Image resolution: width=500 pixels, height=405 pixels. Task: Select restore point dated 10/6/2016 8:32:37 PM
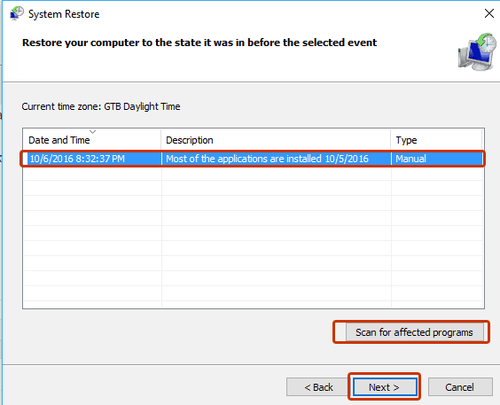(253, 159)
